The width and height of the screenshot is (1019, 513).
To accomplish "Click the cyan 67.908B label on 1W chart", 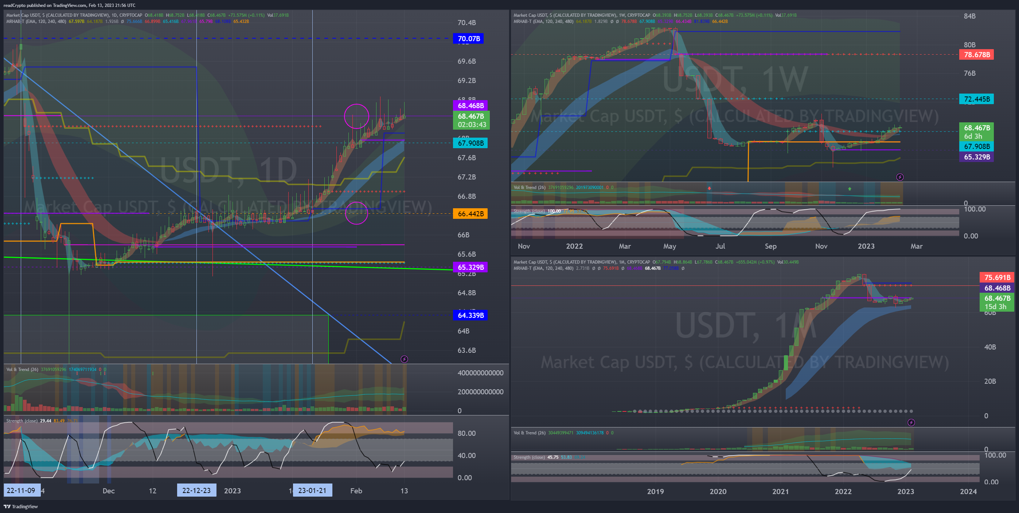I will [x=976, y=146].
